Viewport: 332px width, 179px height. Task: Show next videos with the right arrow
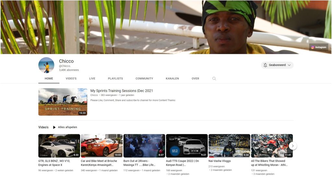pos(293,146)
